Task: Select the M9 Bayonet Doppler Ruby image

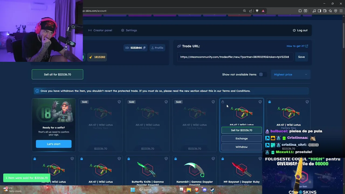Action: point(241,170)
